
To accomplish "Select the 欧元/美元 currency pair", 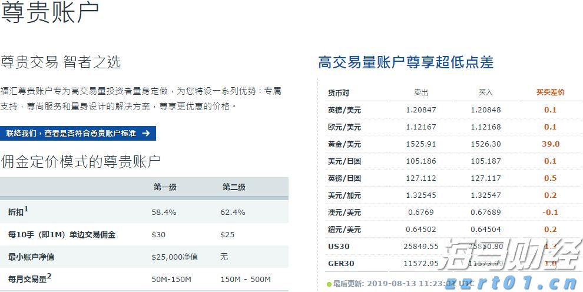I will (x=344, y=127).
